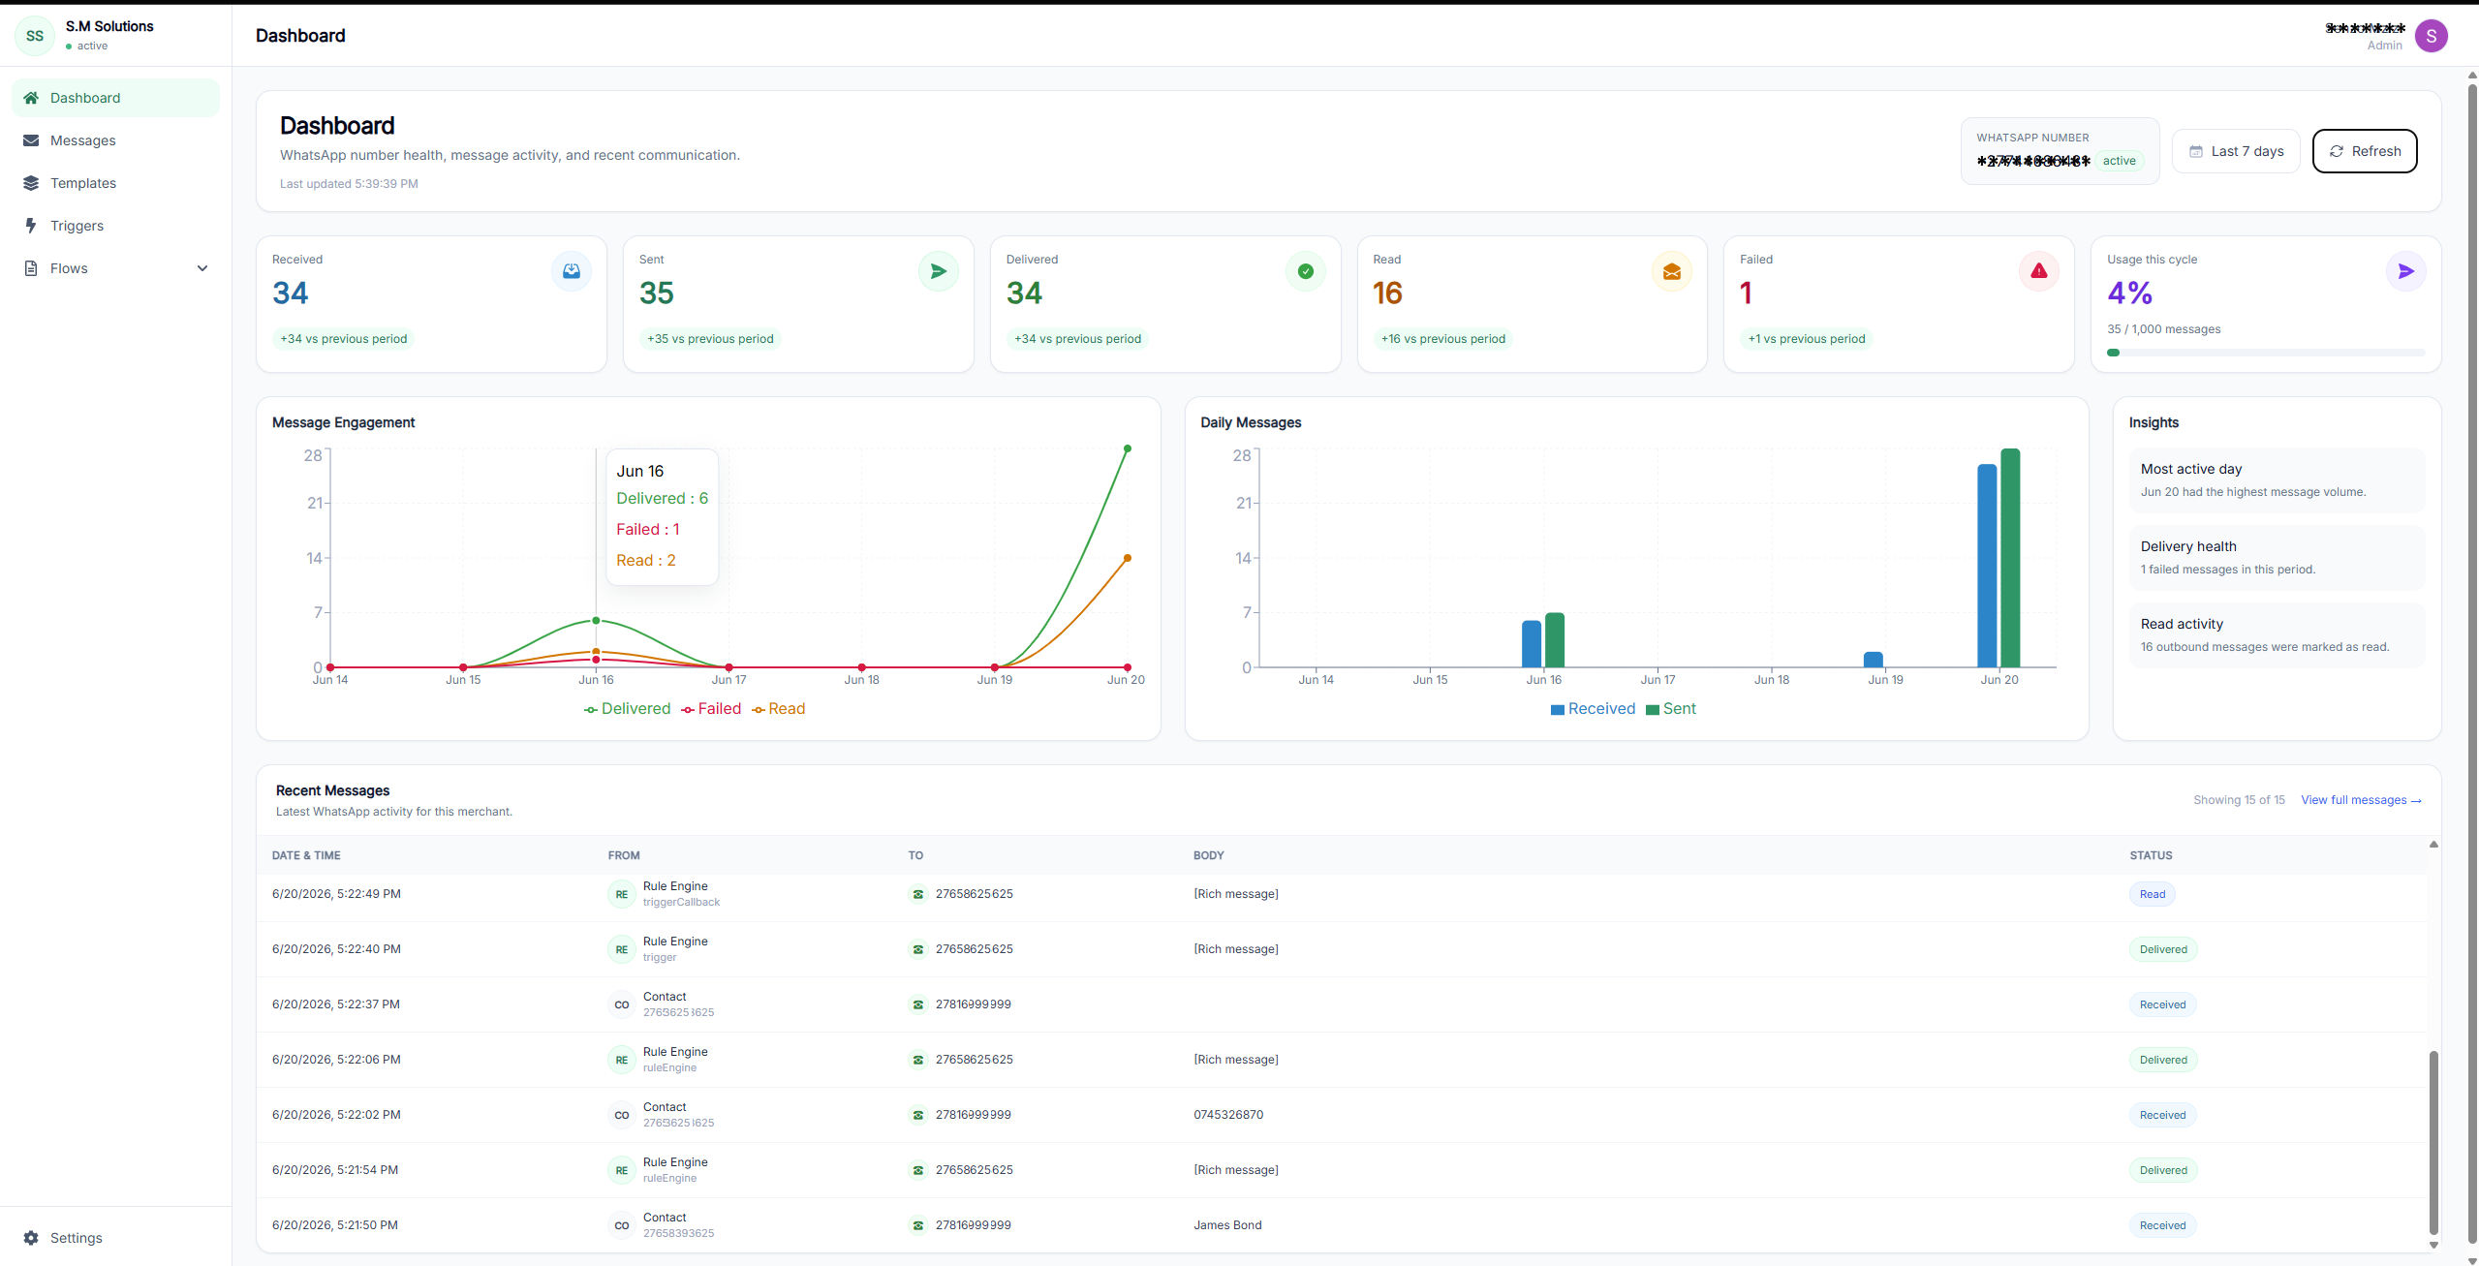Click the DATE & TIME column header

point(306,855)
